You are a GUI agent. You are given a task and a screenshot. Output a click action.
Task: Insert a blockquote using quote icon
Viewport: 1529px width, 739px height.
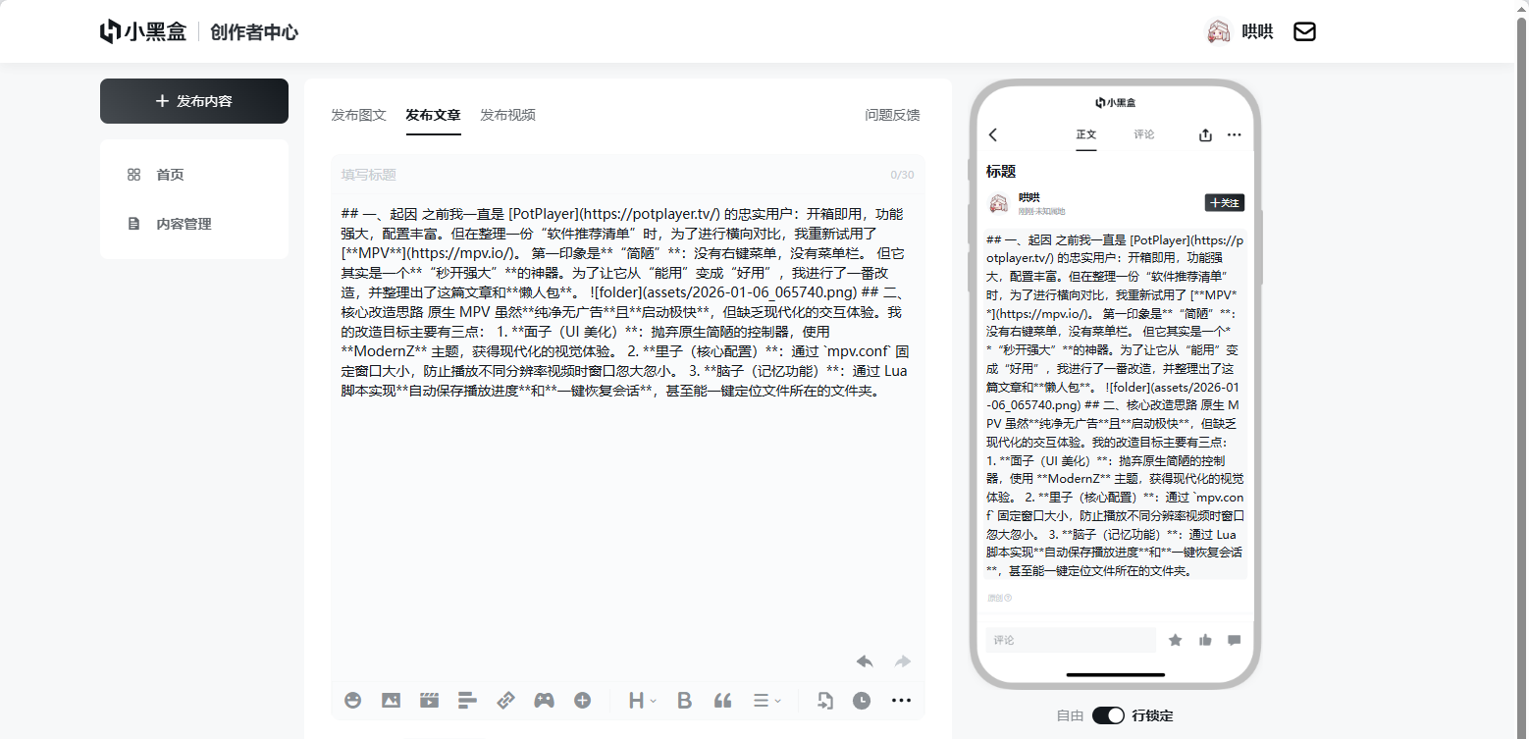723,700
